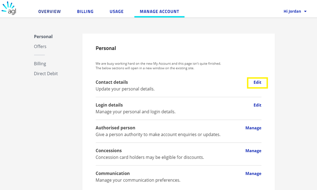Click the caret arrow beside Hi Jordan
317x190 pixels.
(x=305, y=11)
